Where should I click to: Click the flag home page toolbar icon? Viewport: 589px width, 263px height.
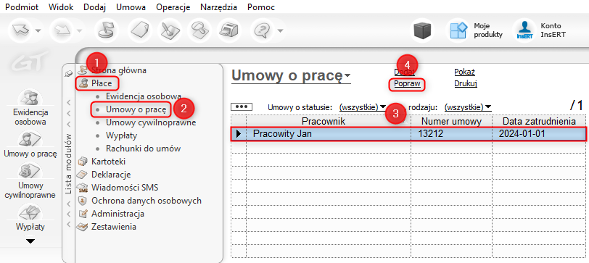tap(107, 30)
